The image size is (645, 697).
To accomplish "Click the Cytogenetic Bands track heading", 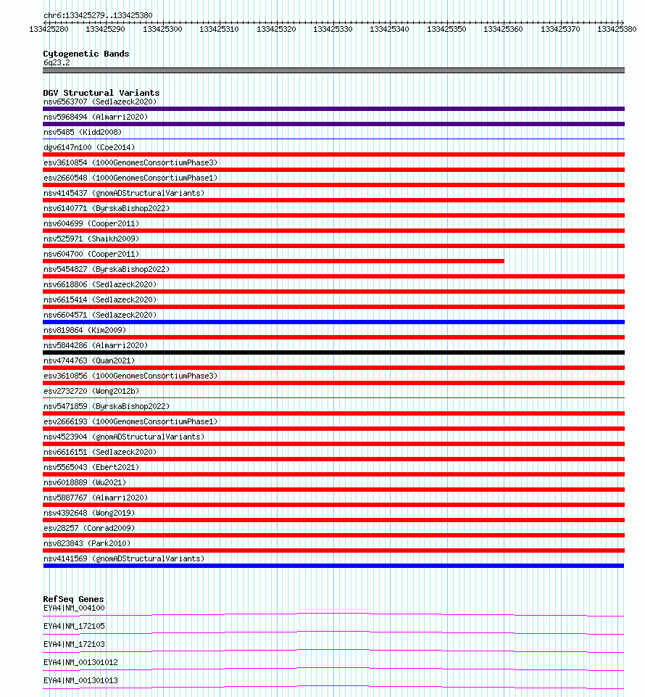I will point(86,54).
